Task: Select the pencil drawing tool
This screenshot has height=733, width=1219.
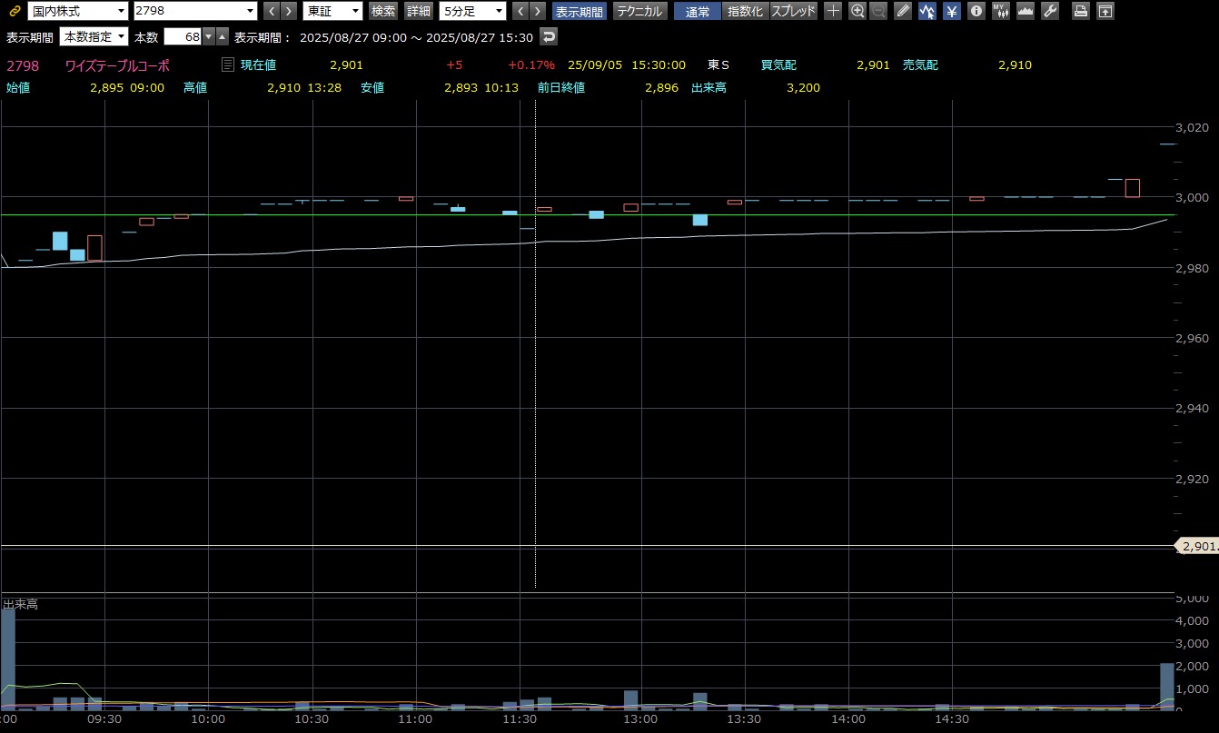Action: pyautogui.click(x=903, y=11)
